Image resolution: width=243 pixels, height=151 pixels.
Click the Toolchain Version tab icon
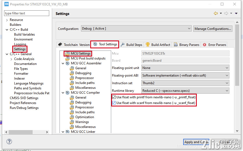[x=60, y=45]
